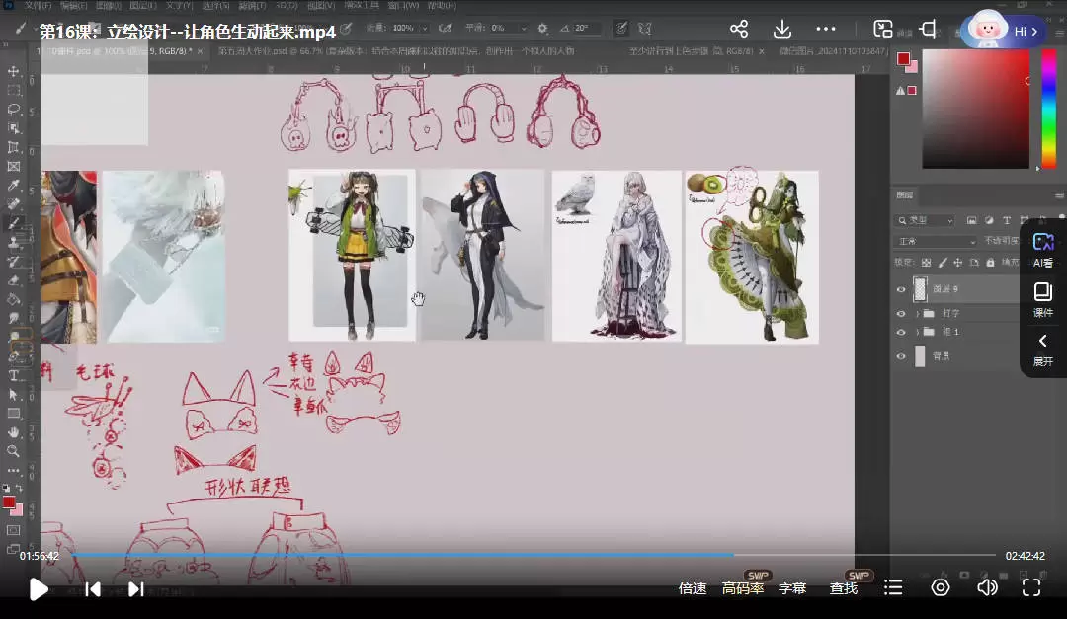Select the Type tool
The width and height of the screenshot is (1067, 619).
tap(13, 375)
